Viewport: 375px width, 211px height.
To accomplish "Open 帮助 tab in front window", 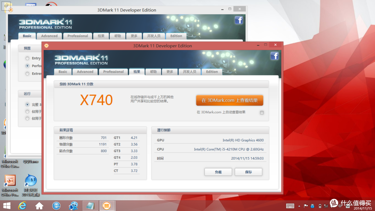I will pyautogui.click(x=153, y=72).
